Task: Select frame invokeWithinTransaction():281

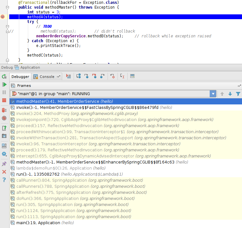Action: [x=126, y=138]
